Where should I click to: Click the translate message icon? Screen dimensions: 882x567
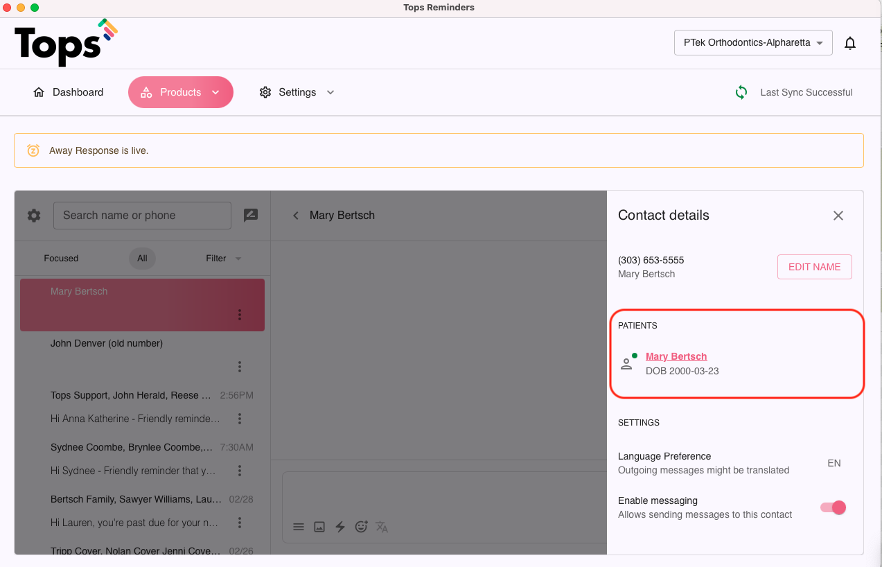click(x=382, y=527)
